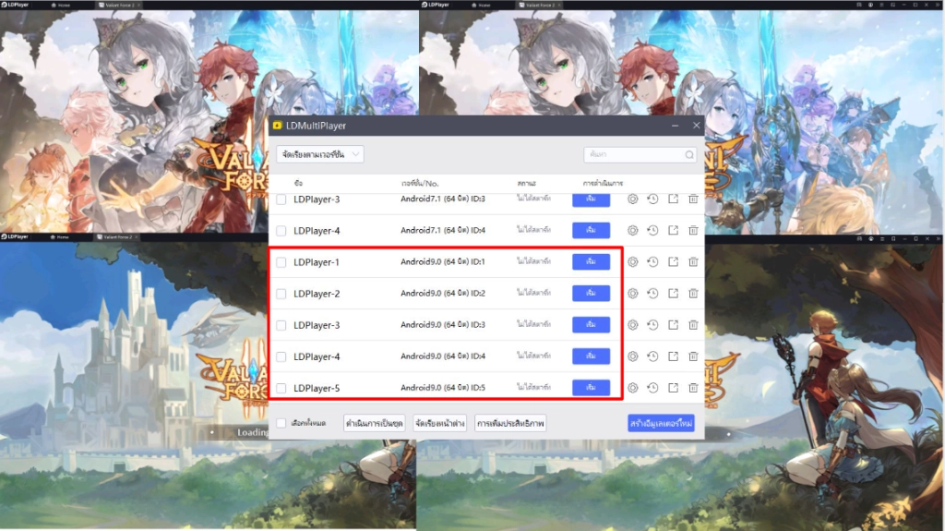945x531 pixels.
Task: Open menu icon in top-right LDPlayer title bar
Action: click(x=881, y=5)
